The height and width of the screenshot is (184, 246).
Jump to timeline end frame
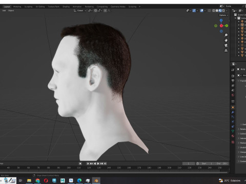pos(105,164)
